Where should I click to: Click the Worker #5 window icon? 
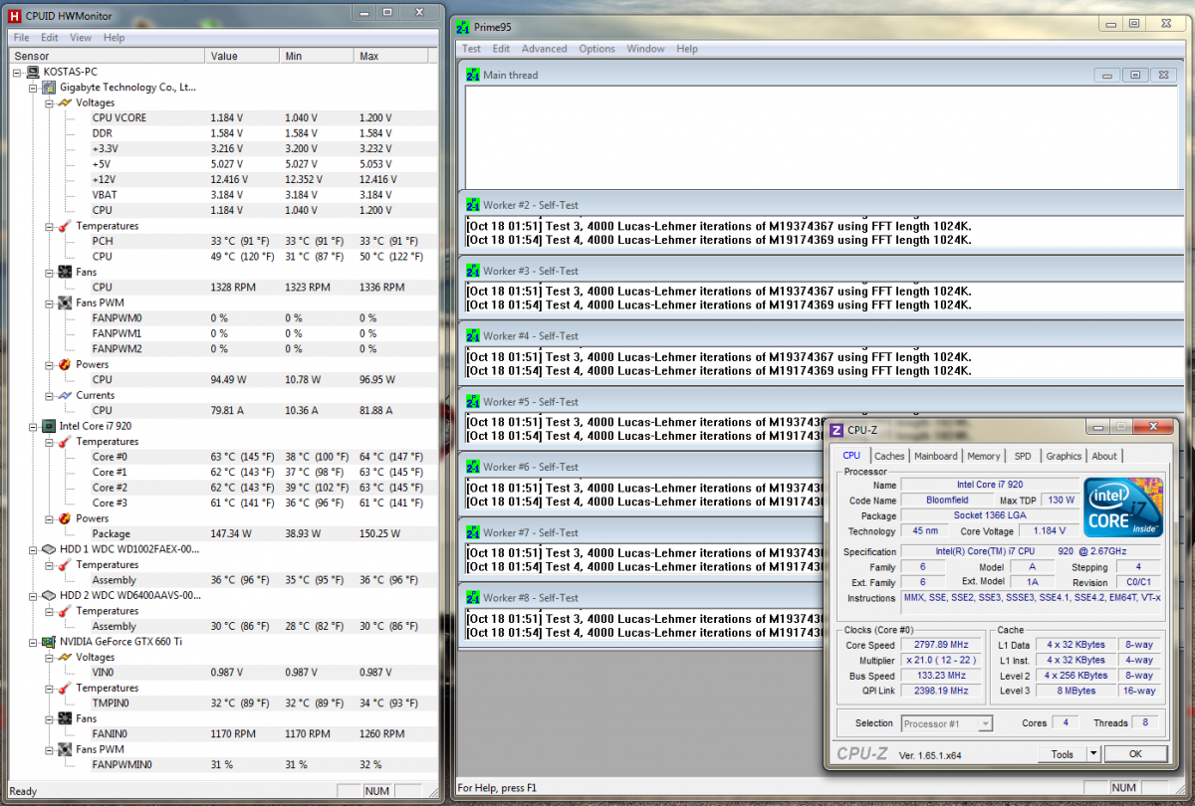point(473,402)
